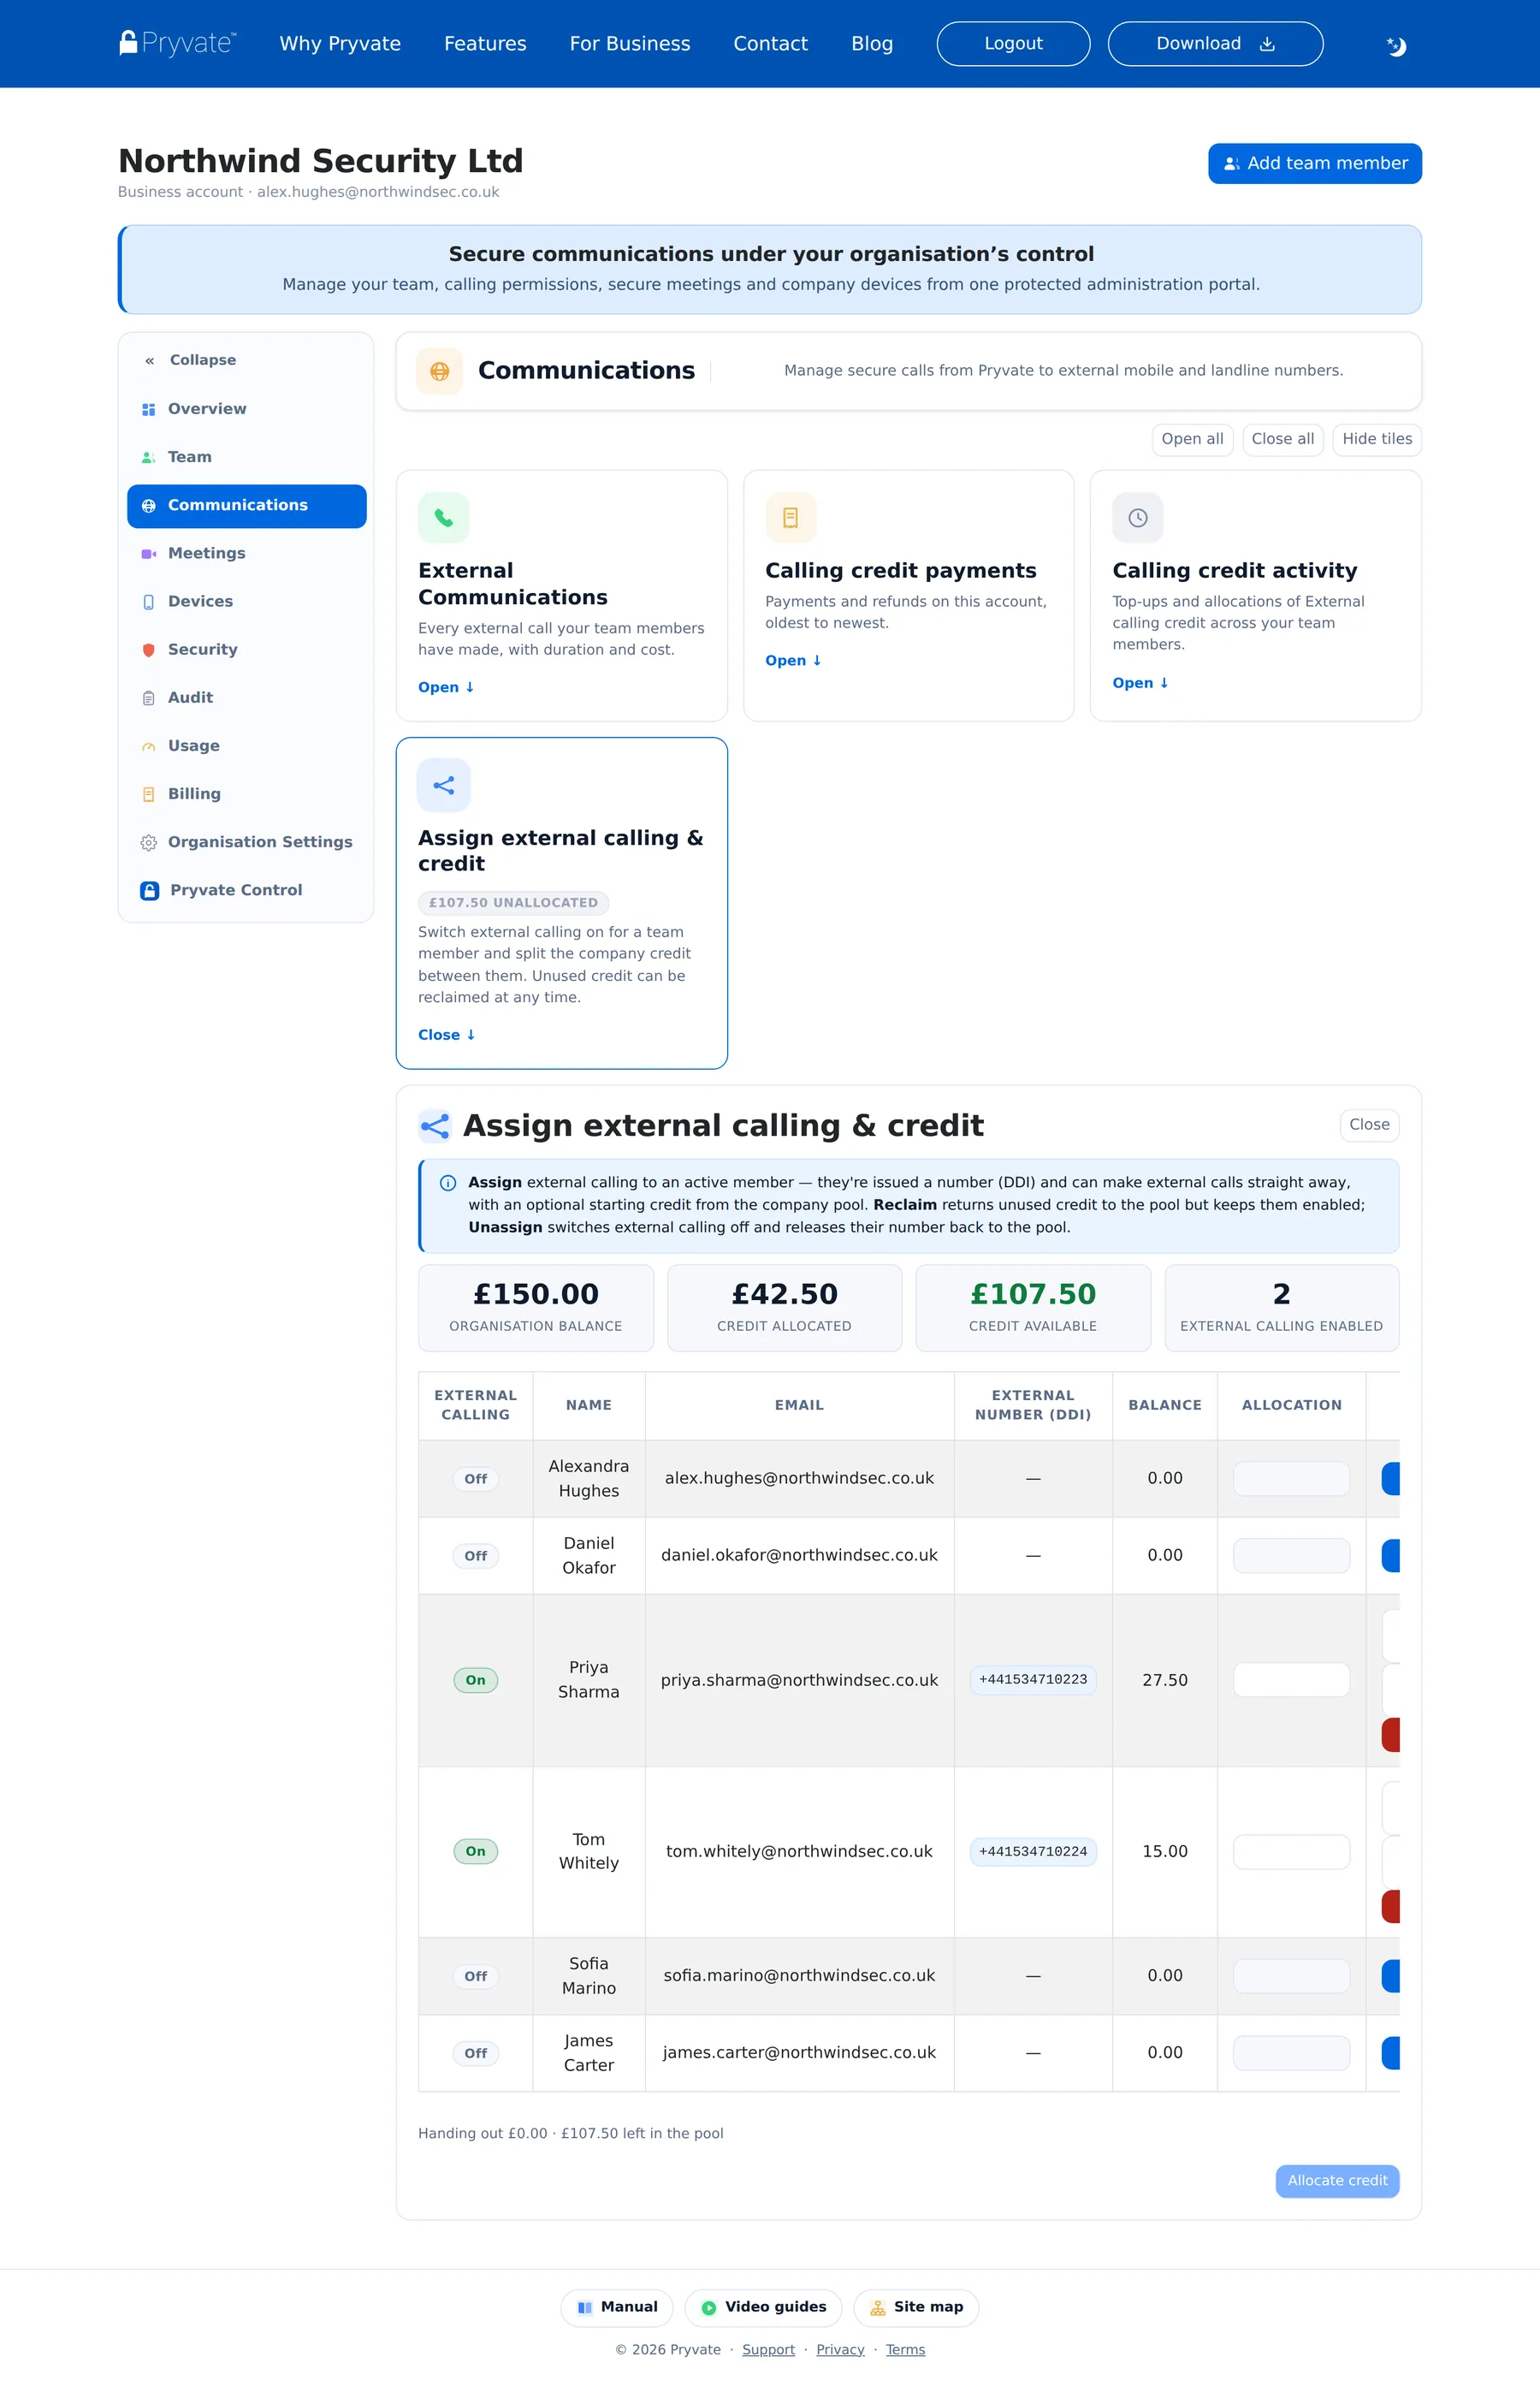Image resolution: width=1540 pixels, height=2381 pixels.
Task: Click the Manual book icon in footer
Action: pyautogui.click(x=585, y=2308)
